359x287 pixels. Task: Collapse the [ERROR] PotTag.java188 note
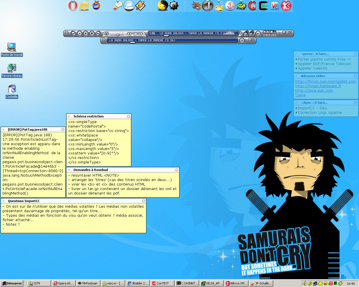point(4,129)
